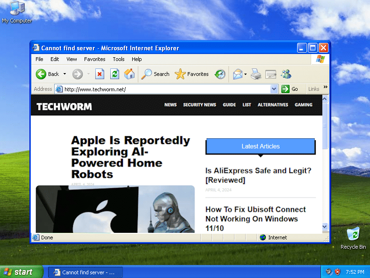Open Messenger people icon in toolbar
This screenshot has height=278, width=370.
286,74
